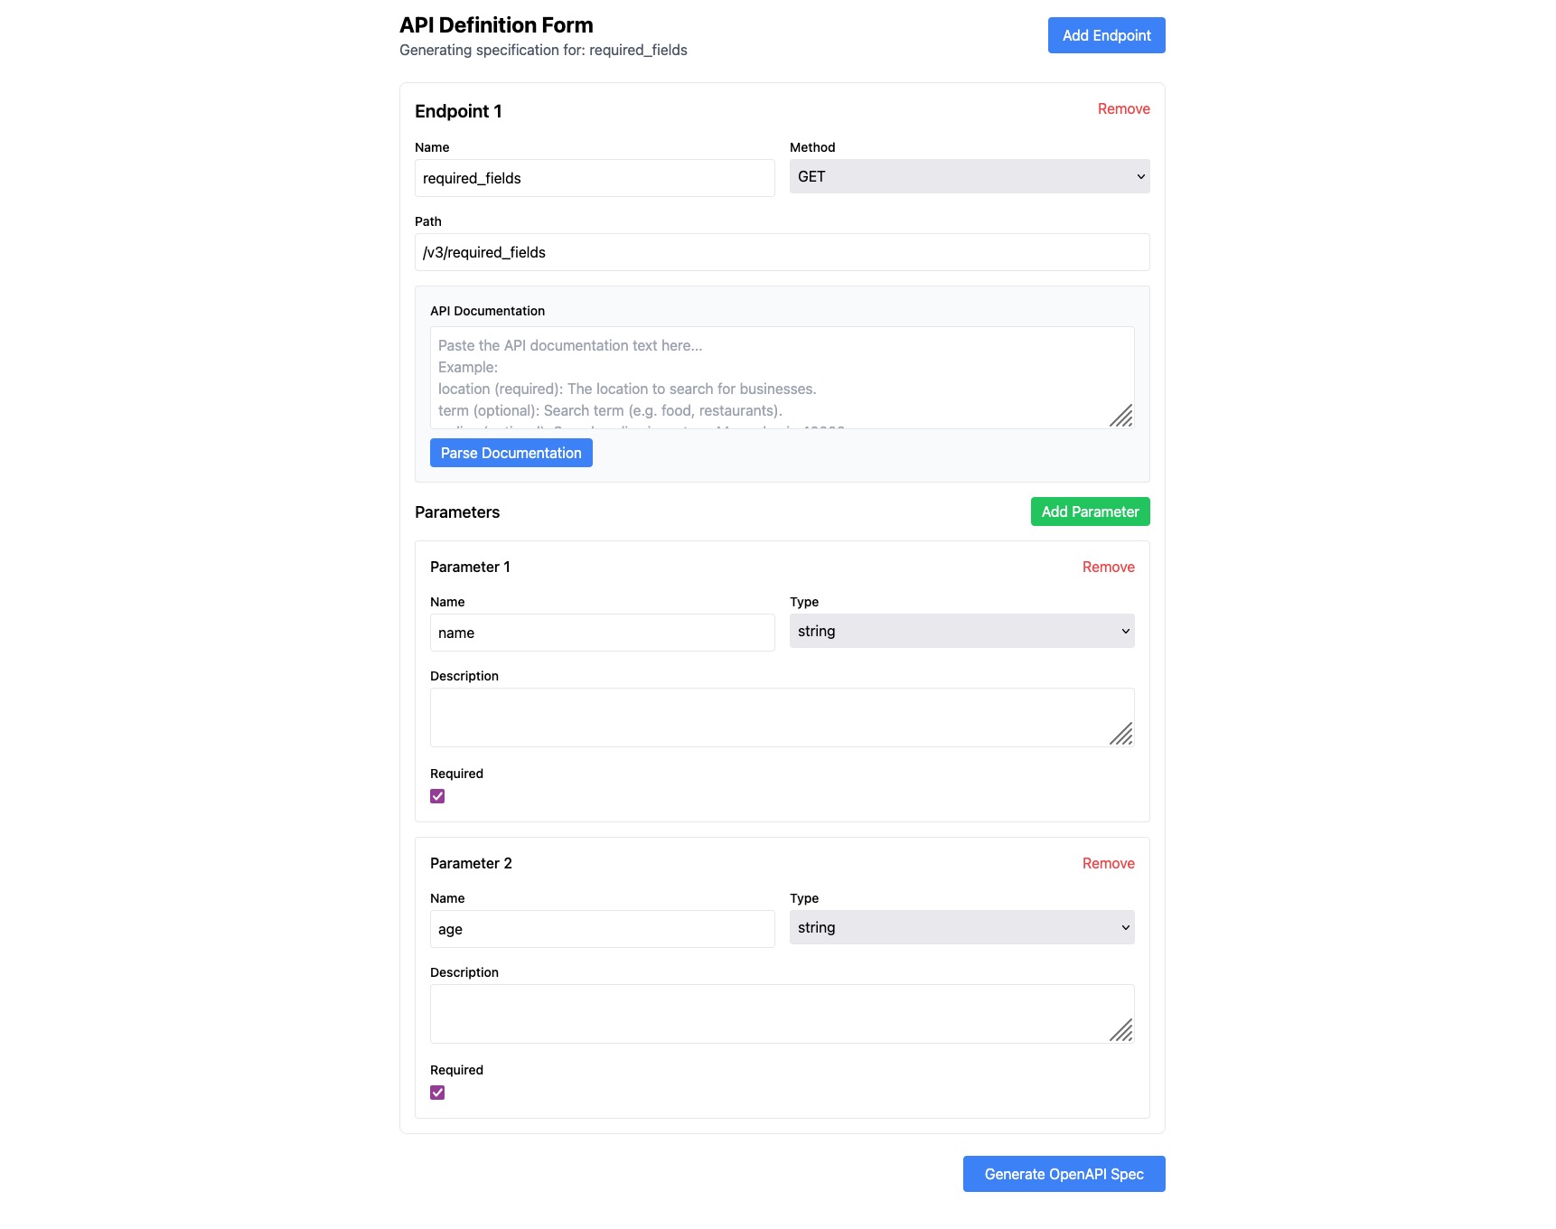Click Parameter 1 Name field
Screen dimensions: 1556x1229
click(602, 633)
